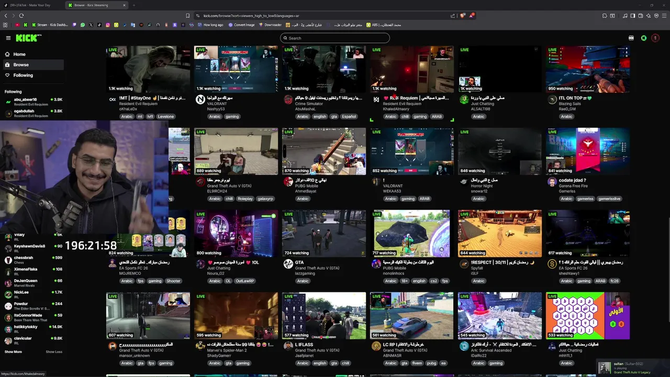Viewport: 670px width, 377px height.
Task: Open the Spyfall stream thumbnail by iSLF
Action: point(500,234)
